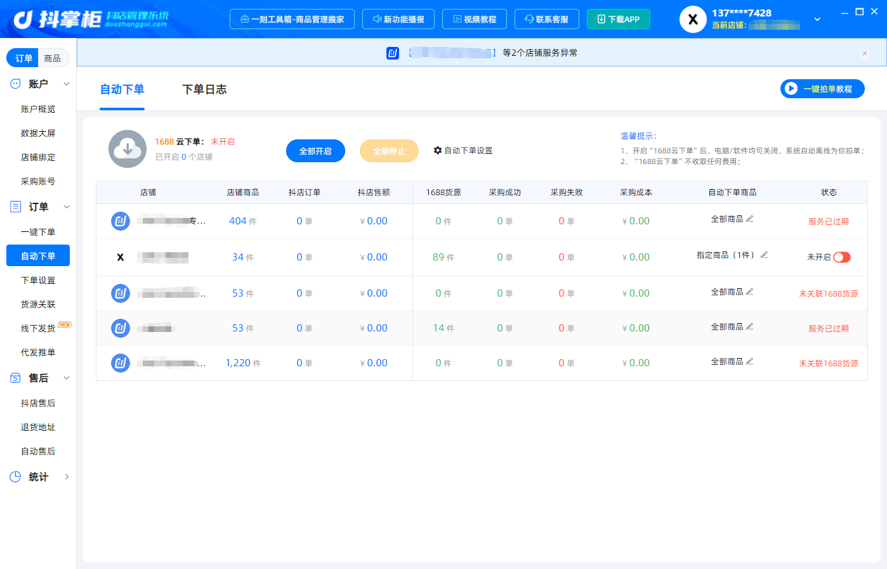The width and height of the screenshot is (887, 569).
Task: Click the shop icon in the service alert banner
Action: 393,53
